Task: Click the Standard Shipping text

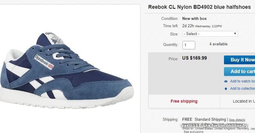Action: (210, 119)
